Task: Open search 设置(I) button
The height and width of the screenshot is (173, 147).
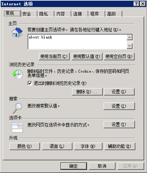Action: pos(119,106)
